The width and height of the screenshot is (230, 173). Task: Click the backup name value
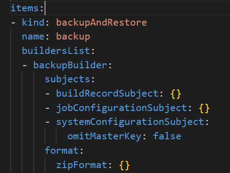coord(73,37)
